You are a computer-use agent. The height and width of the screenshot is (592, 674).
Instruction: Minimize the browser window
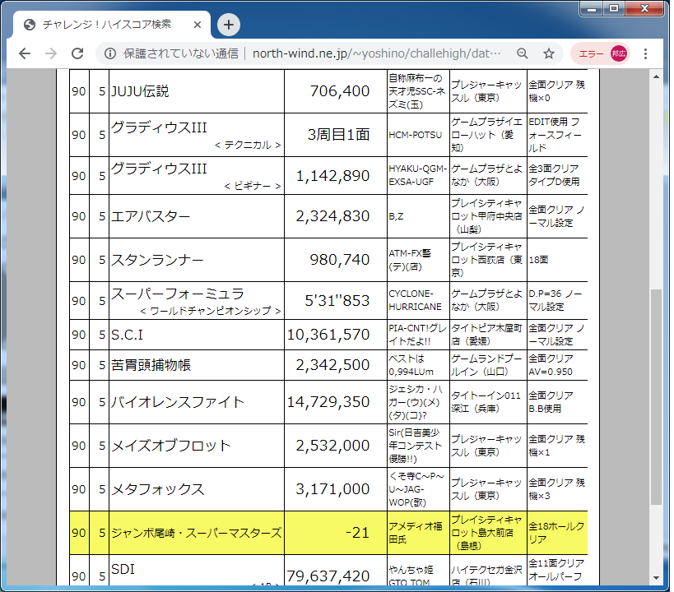pyautogui.click(x=592, y=8)
